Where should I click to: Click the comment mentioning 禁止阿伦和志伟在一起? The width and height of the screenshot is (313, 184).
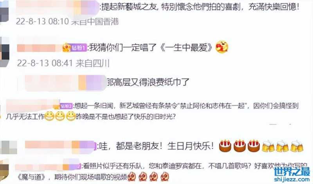point(153,111)
